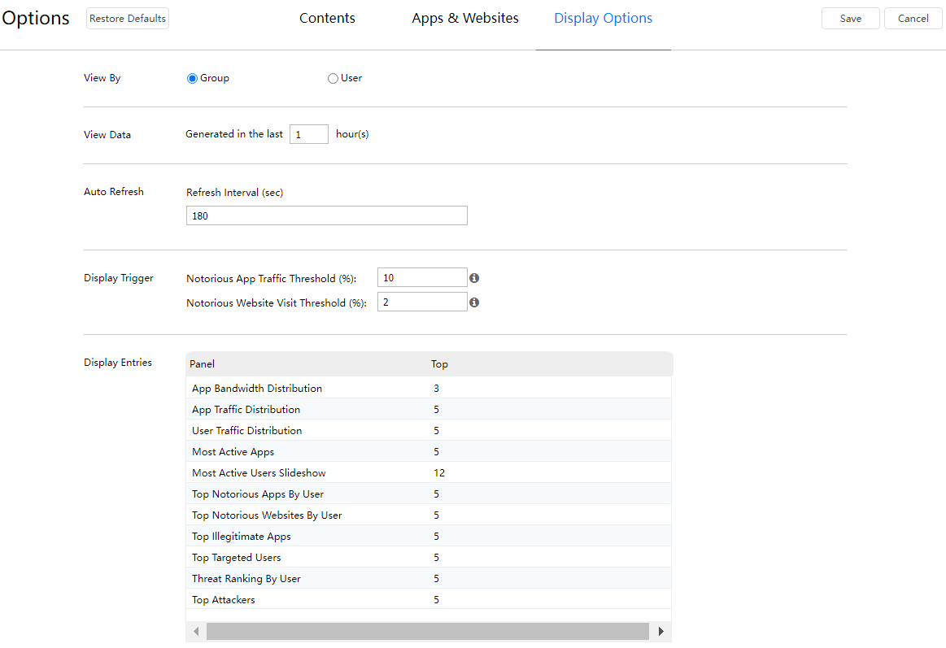946x648 pixels.
Task: Click the Cancel button
Action: tap(913, 19)
